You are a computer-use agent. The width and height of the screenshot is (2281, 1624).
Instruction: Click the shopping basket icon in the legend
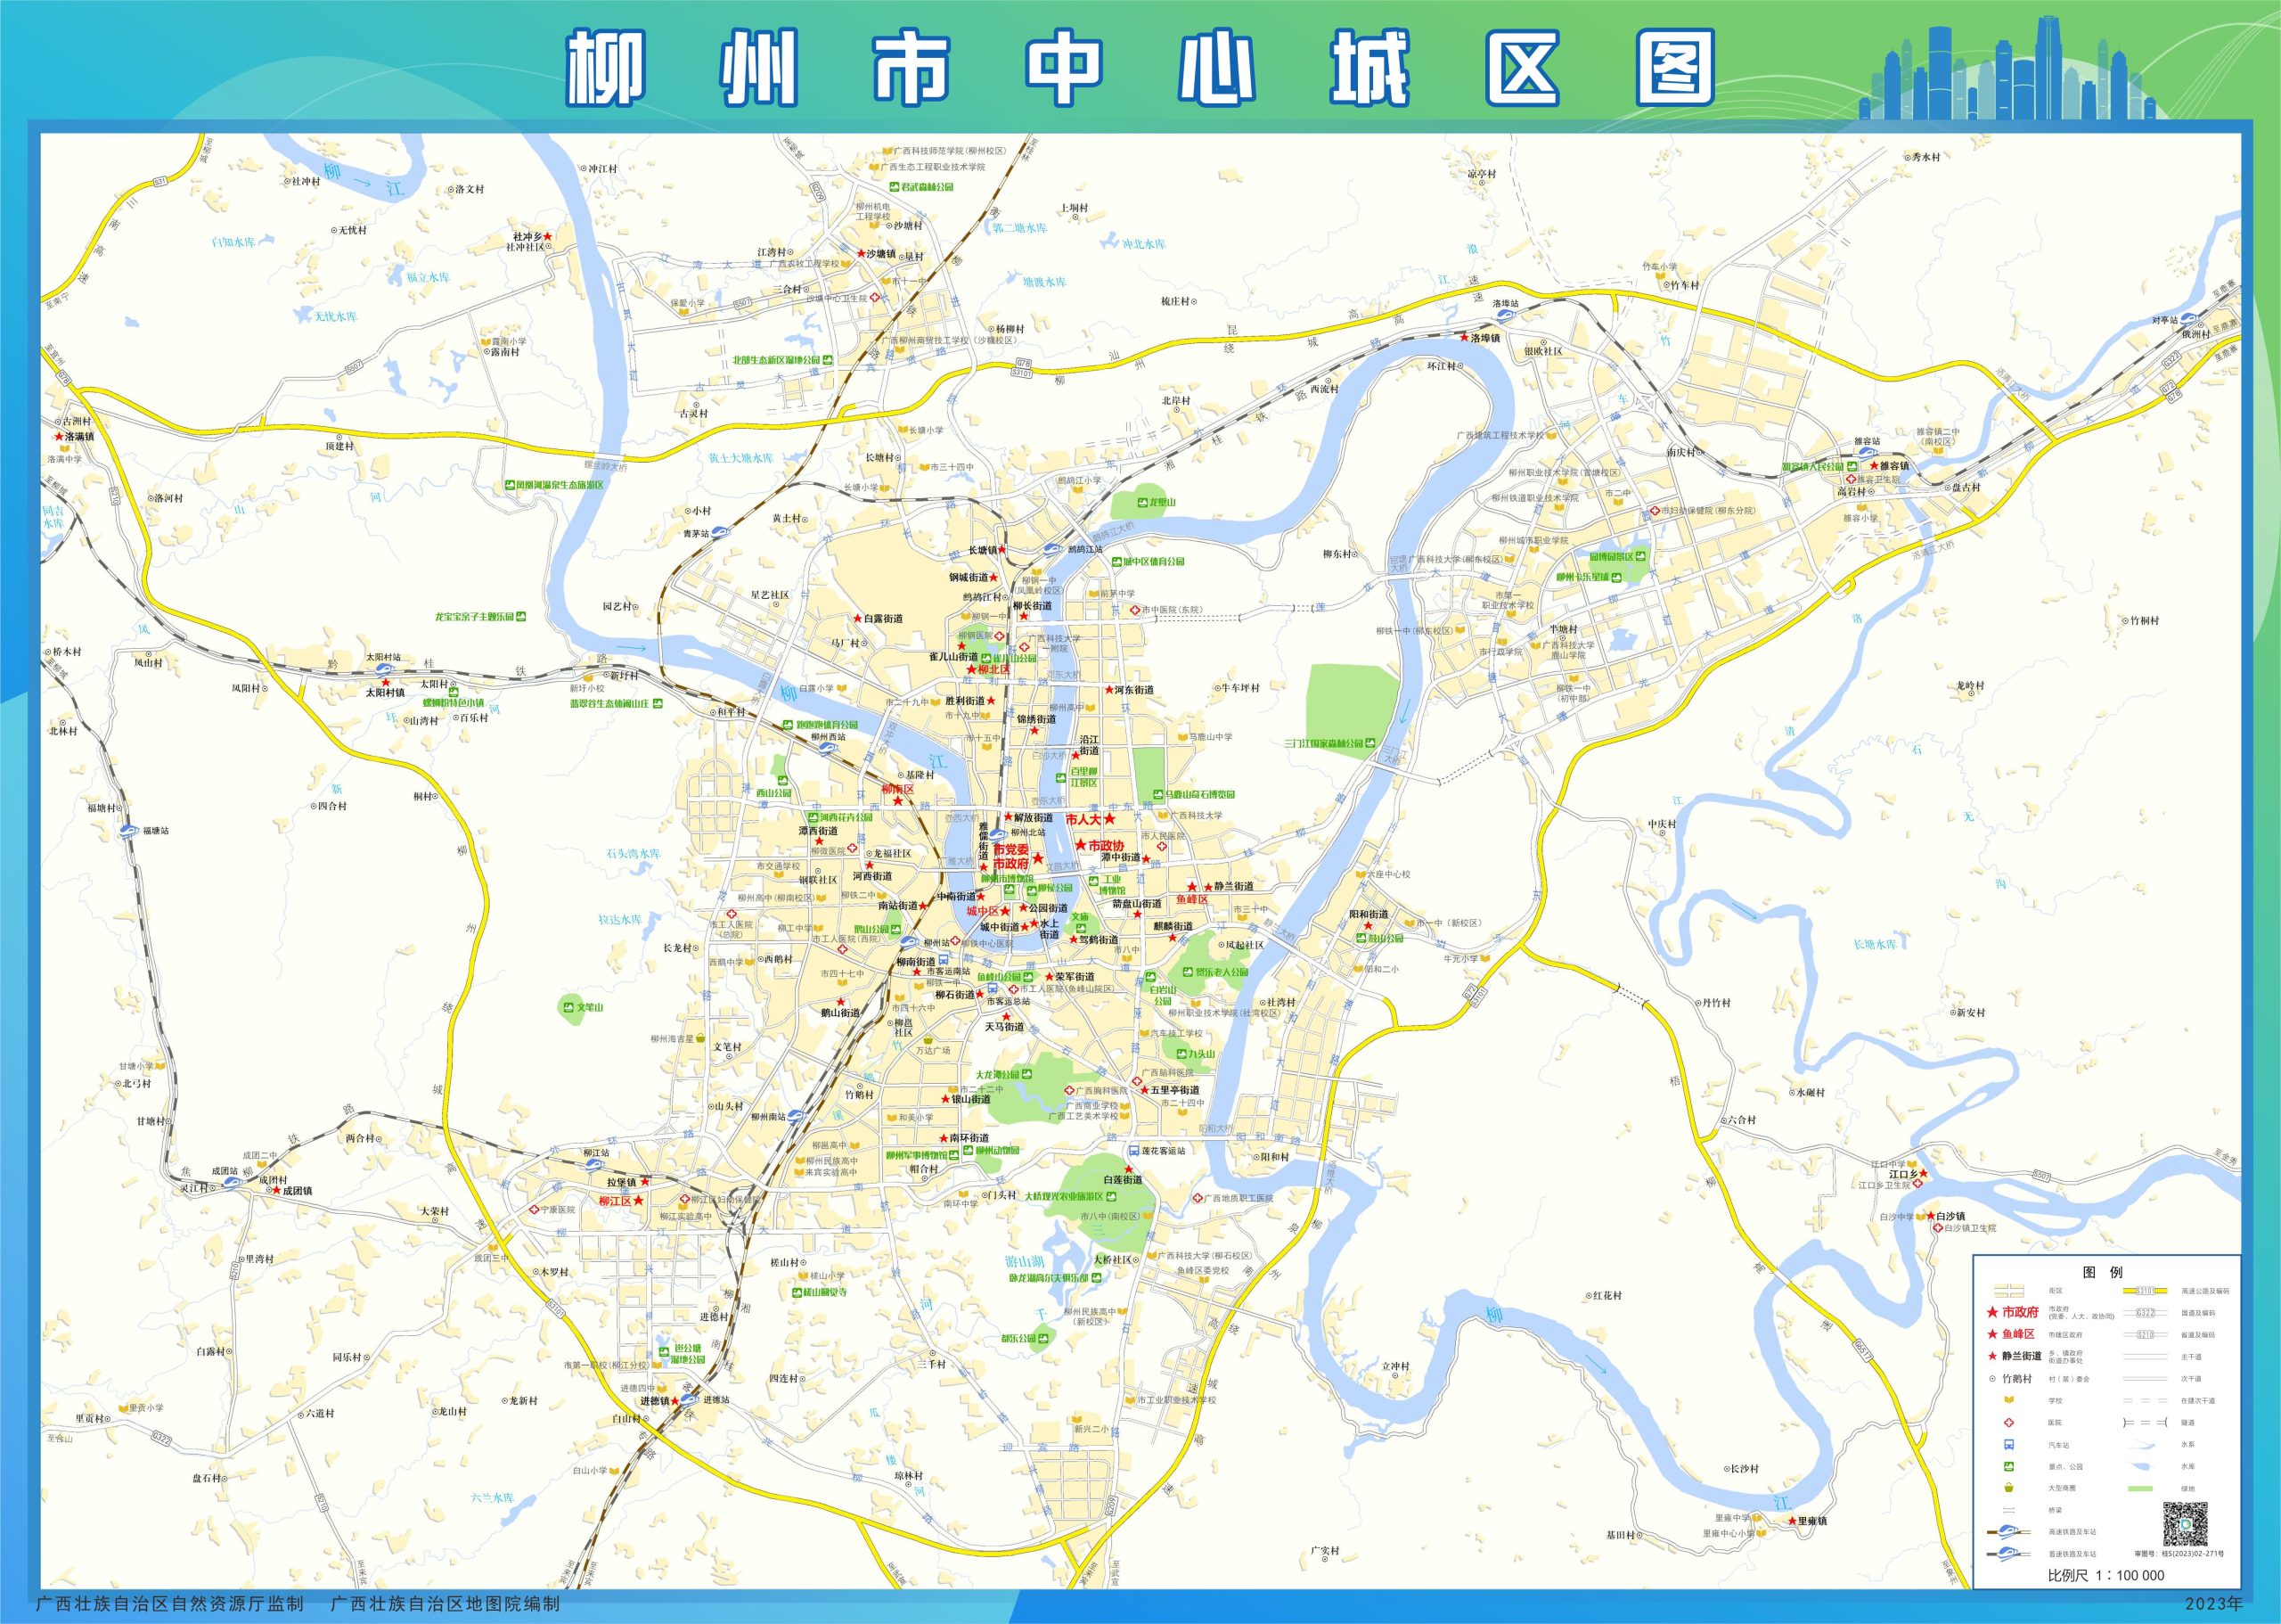pos(2009,1488)
